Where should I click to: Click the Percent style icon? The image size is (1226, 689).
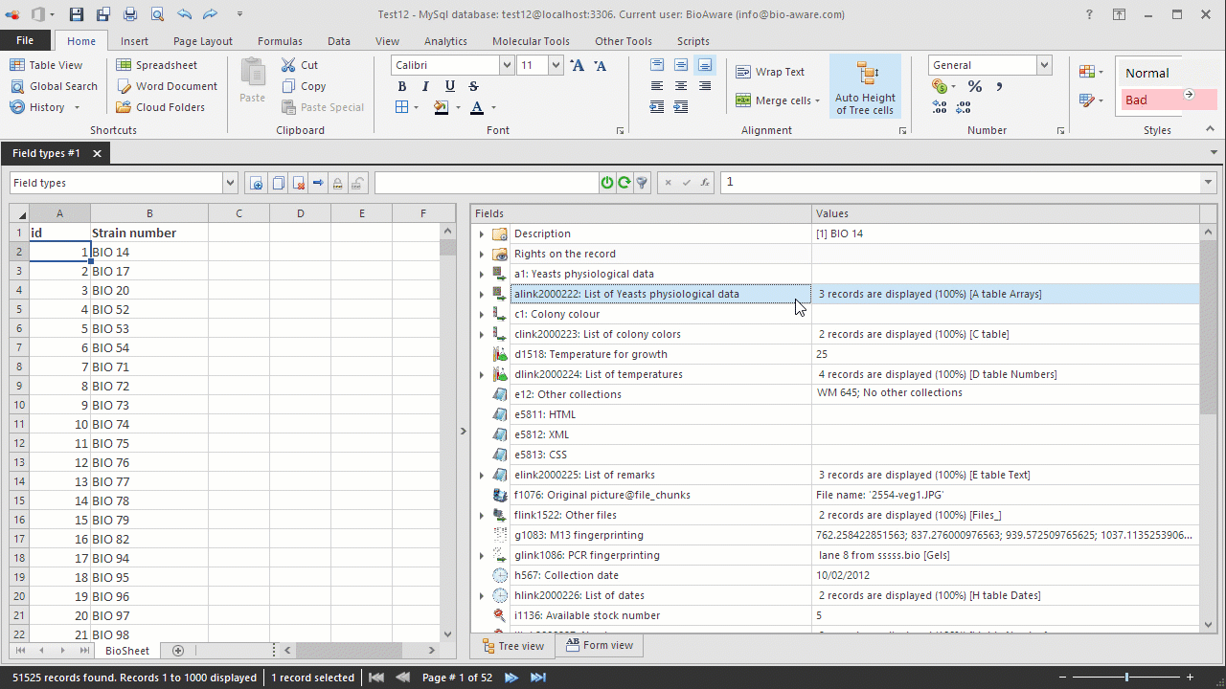974,86
